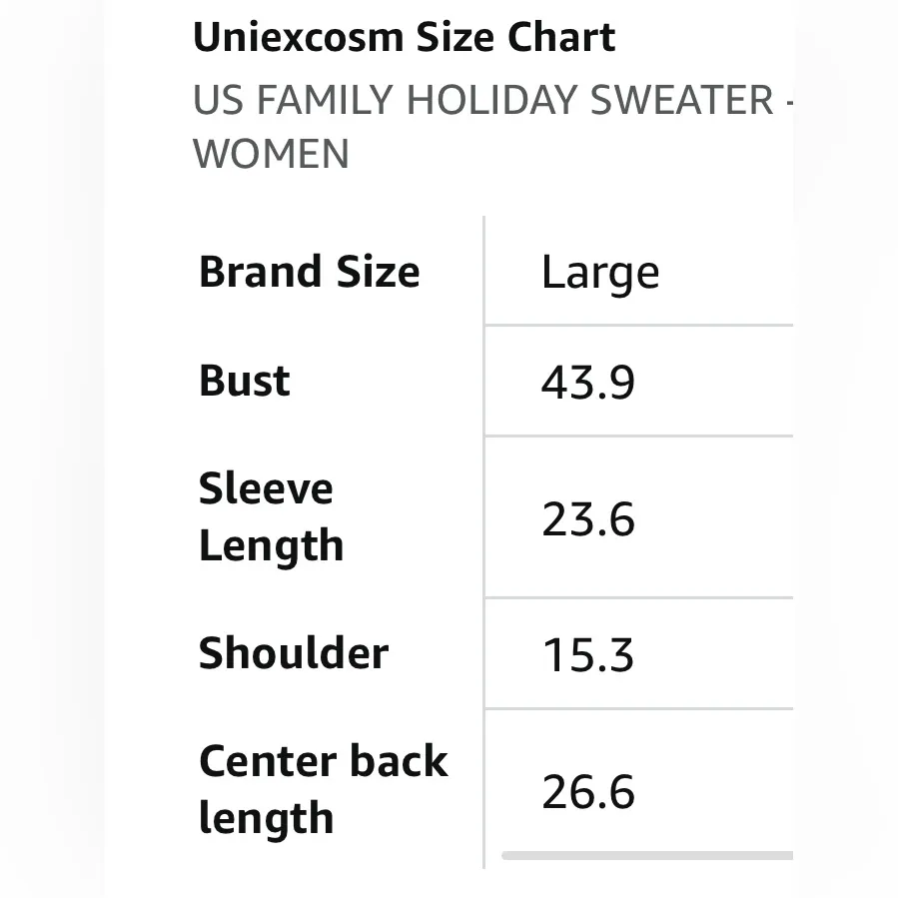The width and height of the screenshot is (898, 898).
Task: Click the Shoulder row label
Action: coord(294,653)
